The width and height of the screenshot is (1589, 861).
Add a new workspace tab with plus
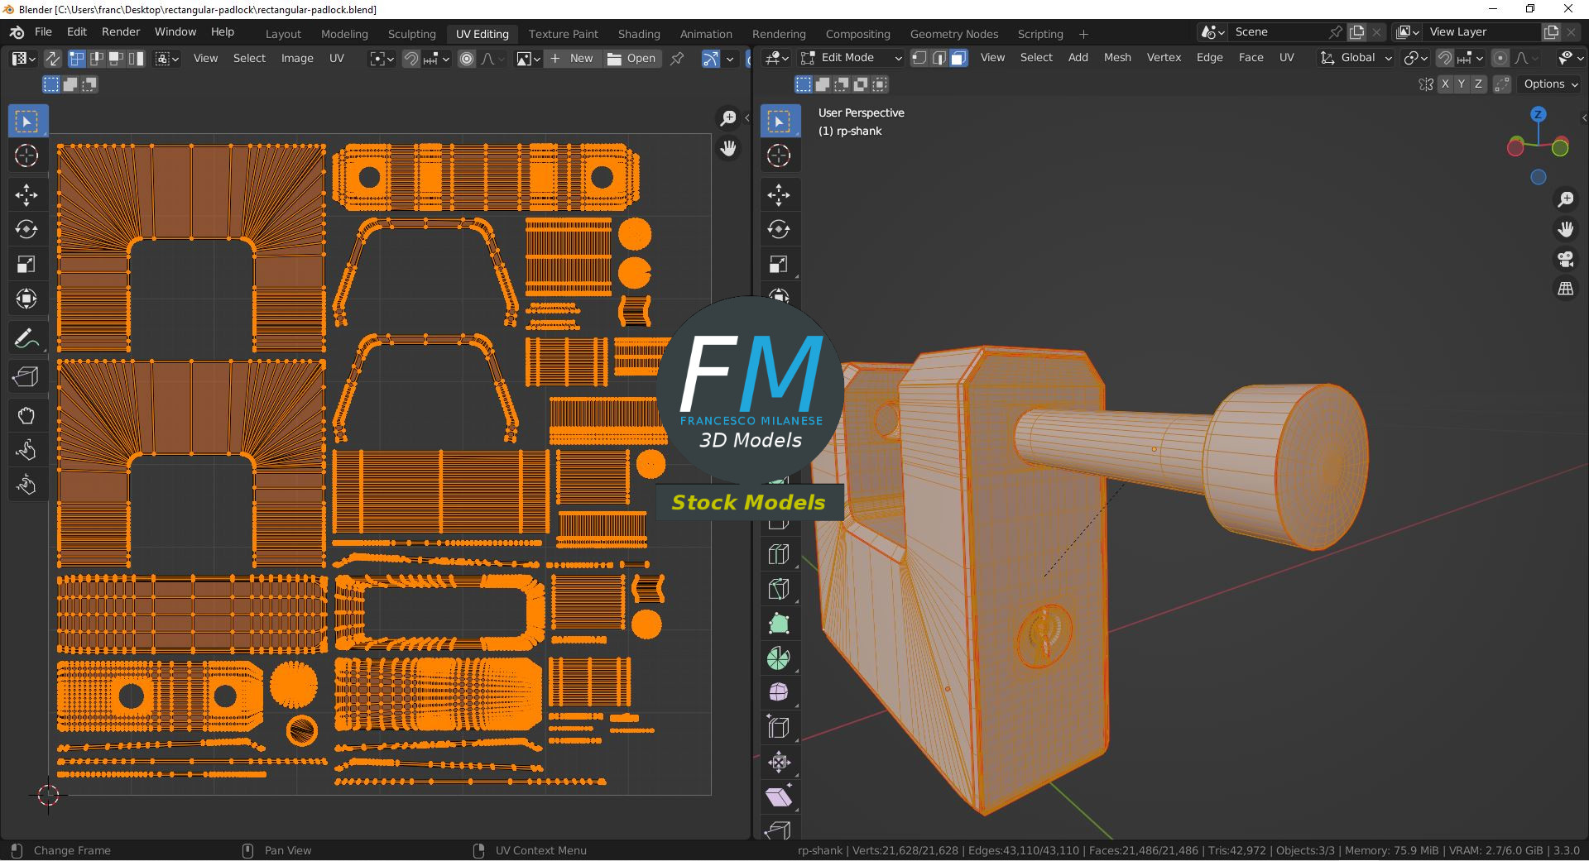tap(1083, 34)
